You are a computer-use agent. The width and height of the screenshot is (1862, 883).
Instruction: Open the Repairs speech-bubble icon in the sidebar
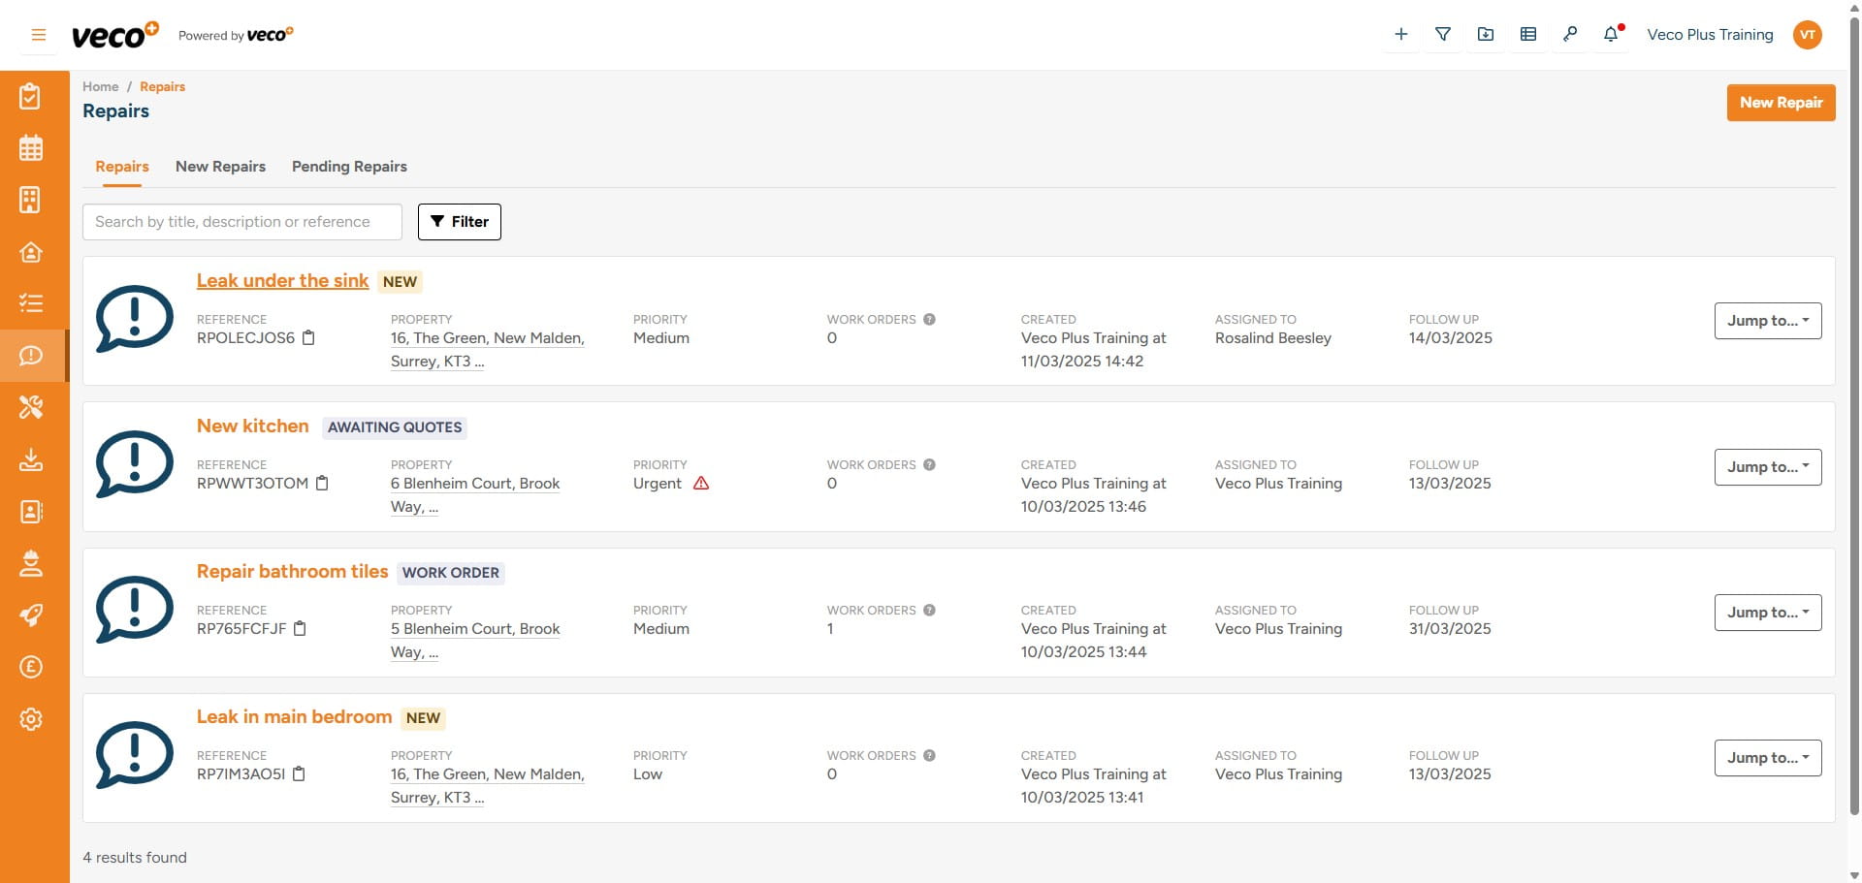pos(31,356)
